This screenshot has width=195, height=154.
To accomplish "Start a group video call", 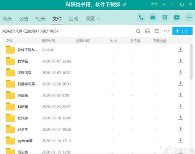I will click(153, 17).
